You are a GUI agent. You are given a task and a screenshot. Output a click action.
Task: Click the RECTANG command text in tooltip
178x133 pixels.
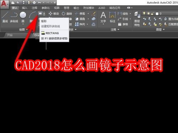(x=52, y=33)
